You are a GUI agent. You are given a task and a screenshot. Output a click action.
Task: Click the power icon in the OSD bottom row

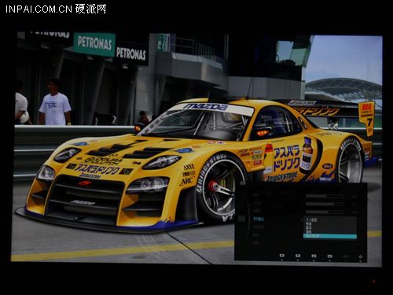[x=361, y=256]
